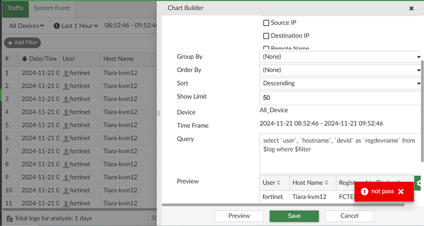Click the Date/Time descending sort arrow

tap(24, 59)
